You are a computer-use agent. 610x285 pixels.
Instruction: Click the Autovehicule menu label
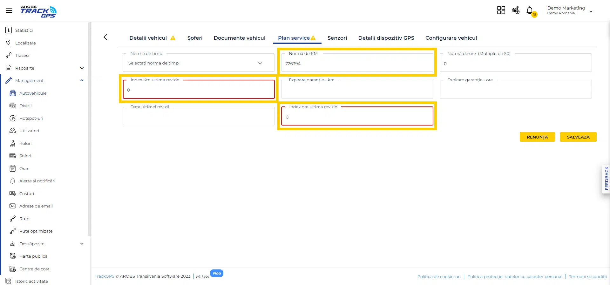pyautogui.click(x=33, y=93)
